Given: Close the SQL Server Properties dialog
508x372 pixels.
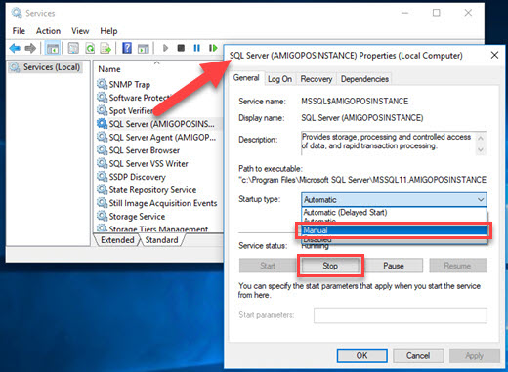Looking at the screenshot, I should coord(494,55).
